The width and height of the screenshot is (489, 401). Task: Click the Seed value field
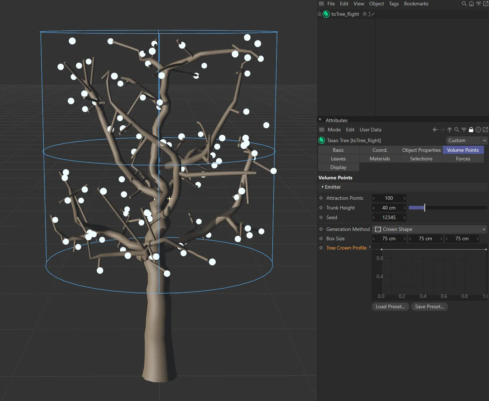click(389, 218)
